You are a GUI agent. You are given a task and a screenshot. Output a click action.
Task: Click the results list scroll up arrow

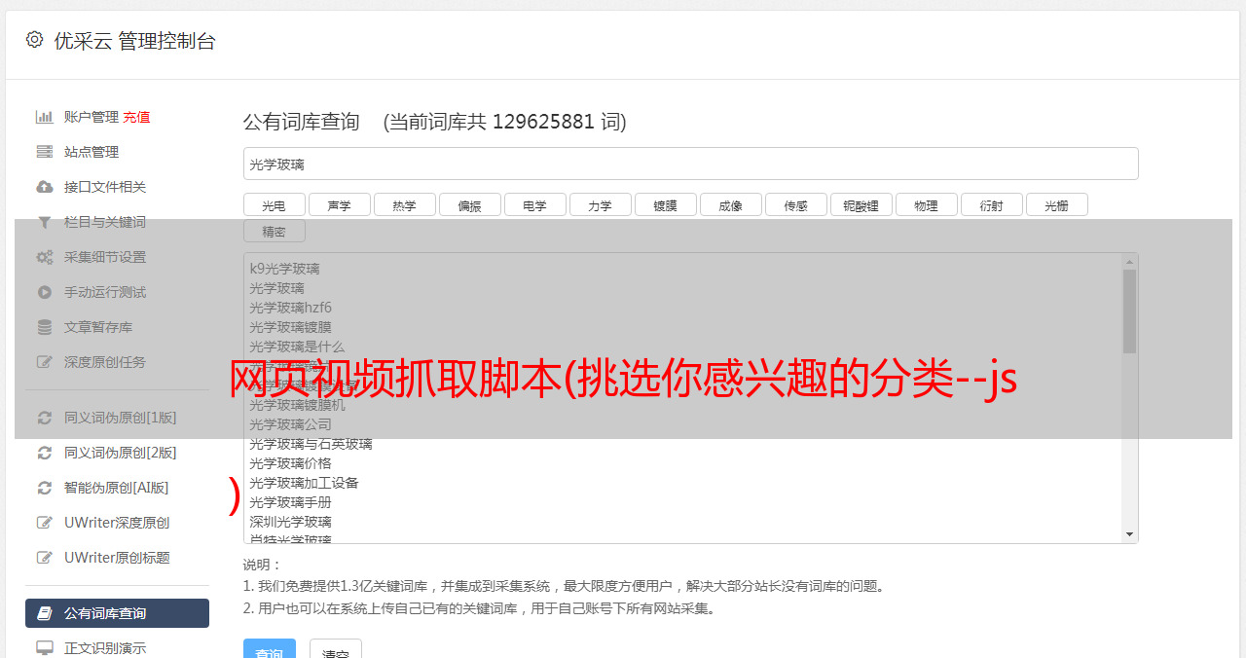[x=1130, y=262]
